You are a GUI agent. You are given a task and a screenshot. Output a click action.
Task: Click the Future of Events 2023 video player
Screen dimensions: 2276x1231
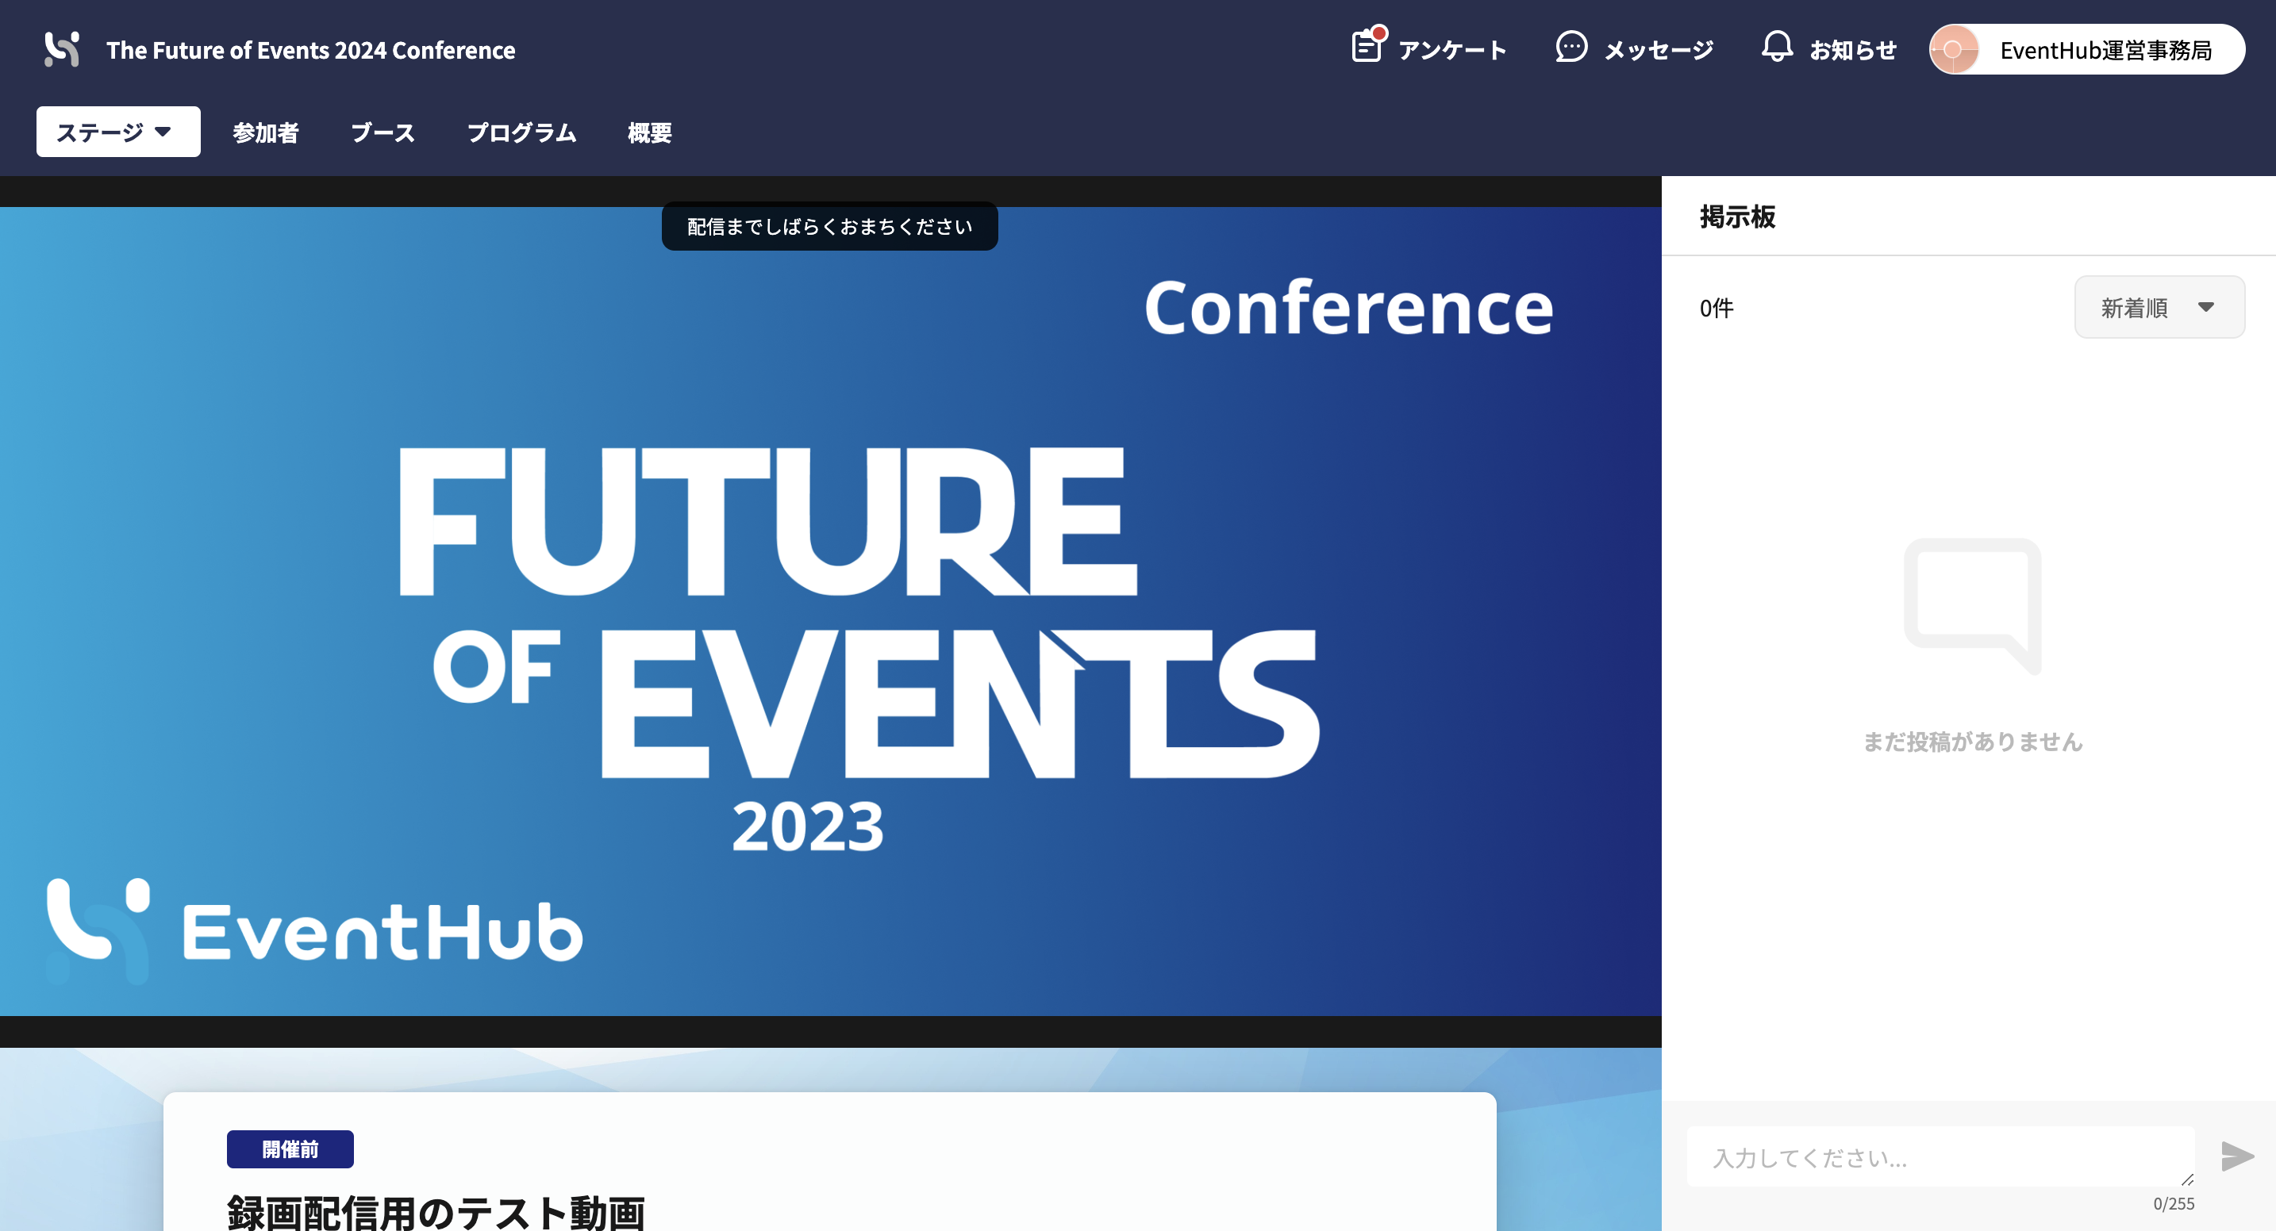pos(831,611)
